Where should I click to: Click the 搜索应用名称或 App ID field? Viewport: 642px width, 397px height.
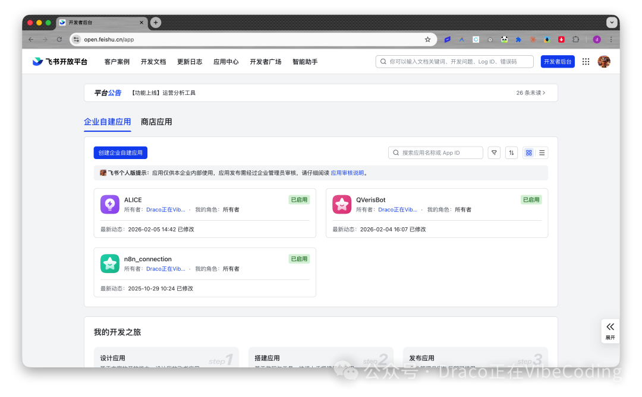[436, 153]
